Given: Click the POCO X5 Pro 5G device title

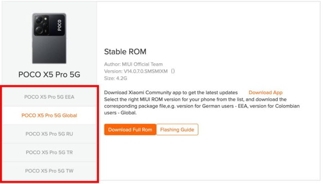Looking at the screenshot, I should (49, 75).
